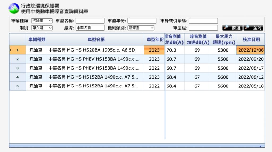The width and height of the screenshot is (272, 152).
Task: Click the EPA mountain logo icon
Action: coord(14,8)
